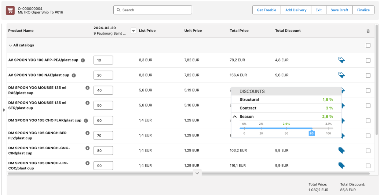Collapse the All catalogs group

coord(10,46)
